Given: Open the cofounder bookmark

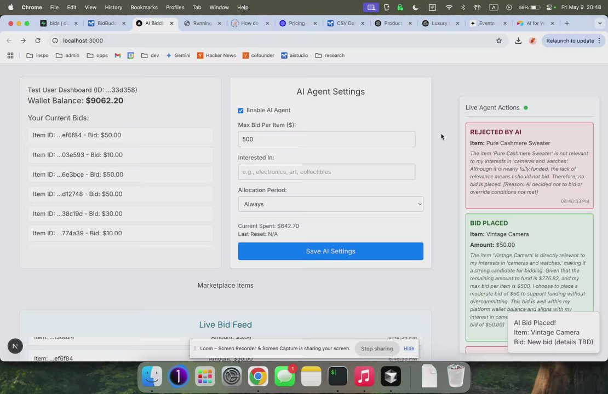Looking at the screenshot, I should pyautogui.click(x=258, y=55).
